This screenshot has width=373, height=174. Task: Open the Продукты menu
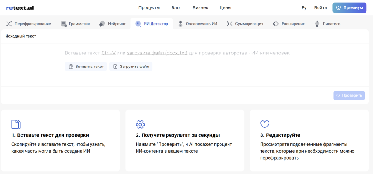click(149, 8)
